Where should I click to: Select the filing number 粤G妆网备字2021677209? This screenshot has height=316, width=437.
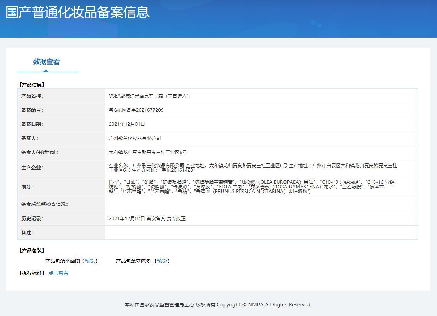(x=136, y=110)
